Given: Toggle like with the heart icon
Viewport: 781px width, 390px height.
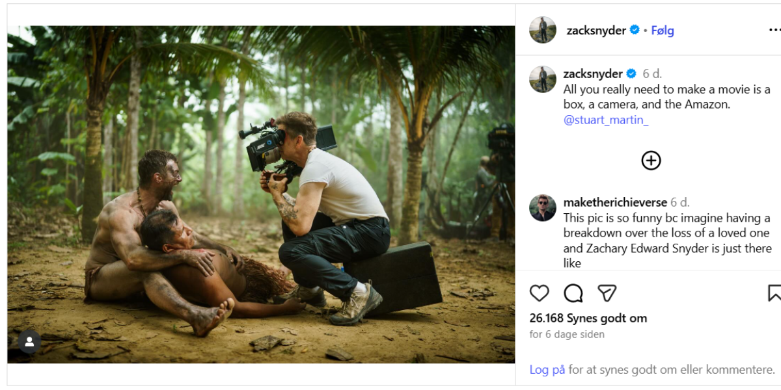Looking at the screenshot, I should pos(541,293).
